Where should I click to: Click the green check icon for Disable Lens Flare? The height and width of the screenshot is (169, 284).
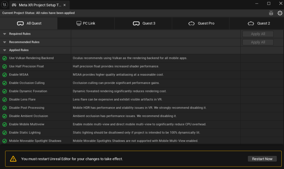[4, 100]
